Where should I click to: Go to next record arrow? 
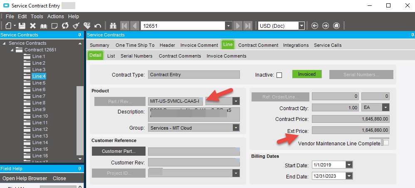coord(238,26)
